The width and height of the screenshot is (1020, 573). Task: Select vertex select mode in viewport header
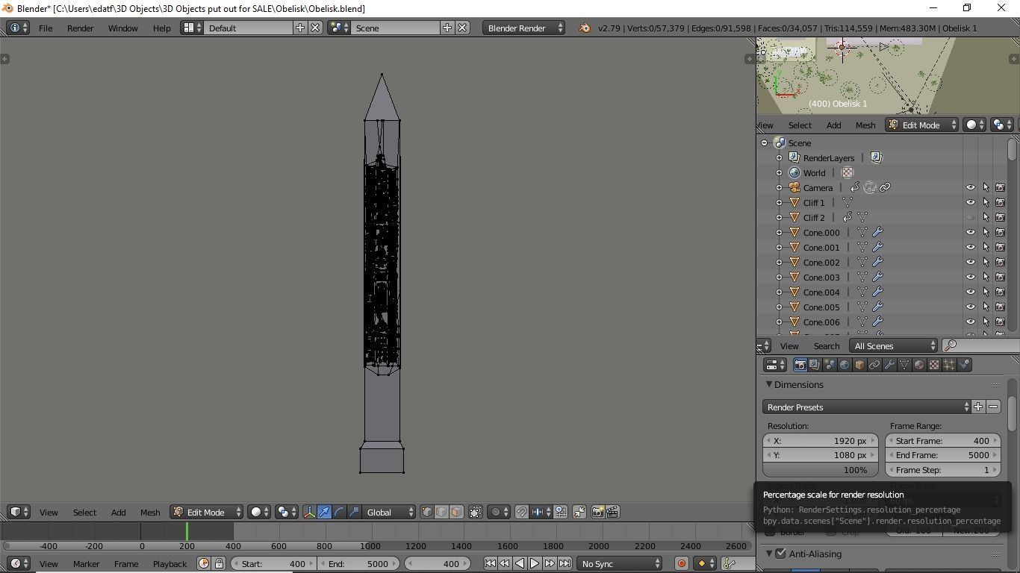[427, 512]
